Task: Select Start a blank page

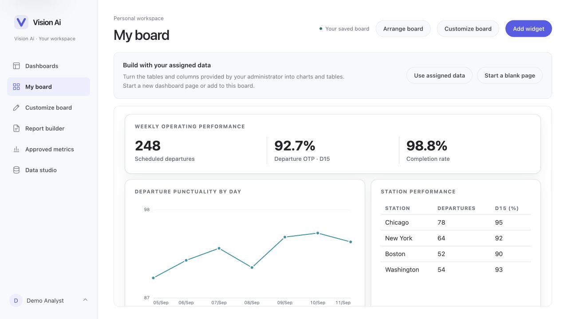Action: (509, 75)
